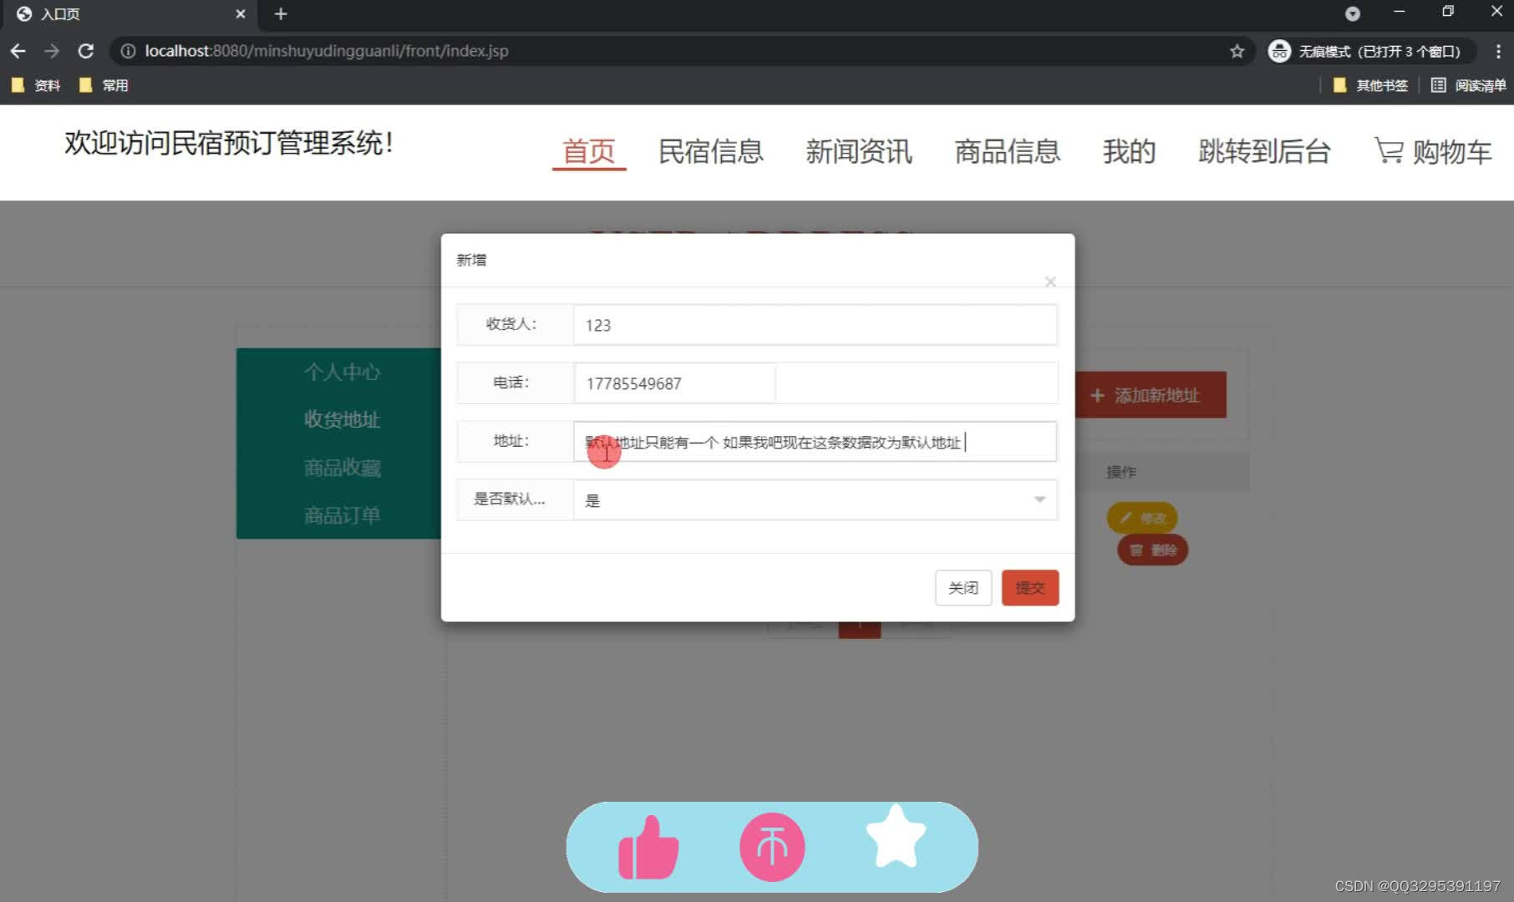
Task: Click the pink coin icon
Action: tap(772, 847)
